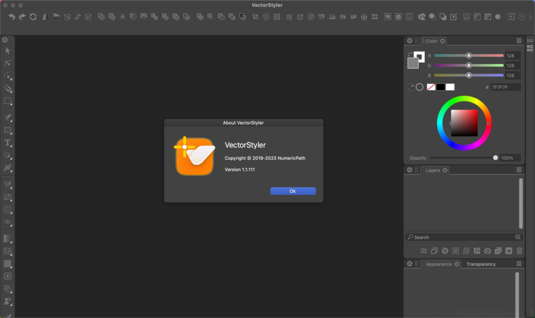The image size is (535, 318).
Task: Adjust the G green channel slider
Action: tap(469, 65)
